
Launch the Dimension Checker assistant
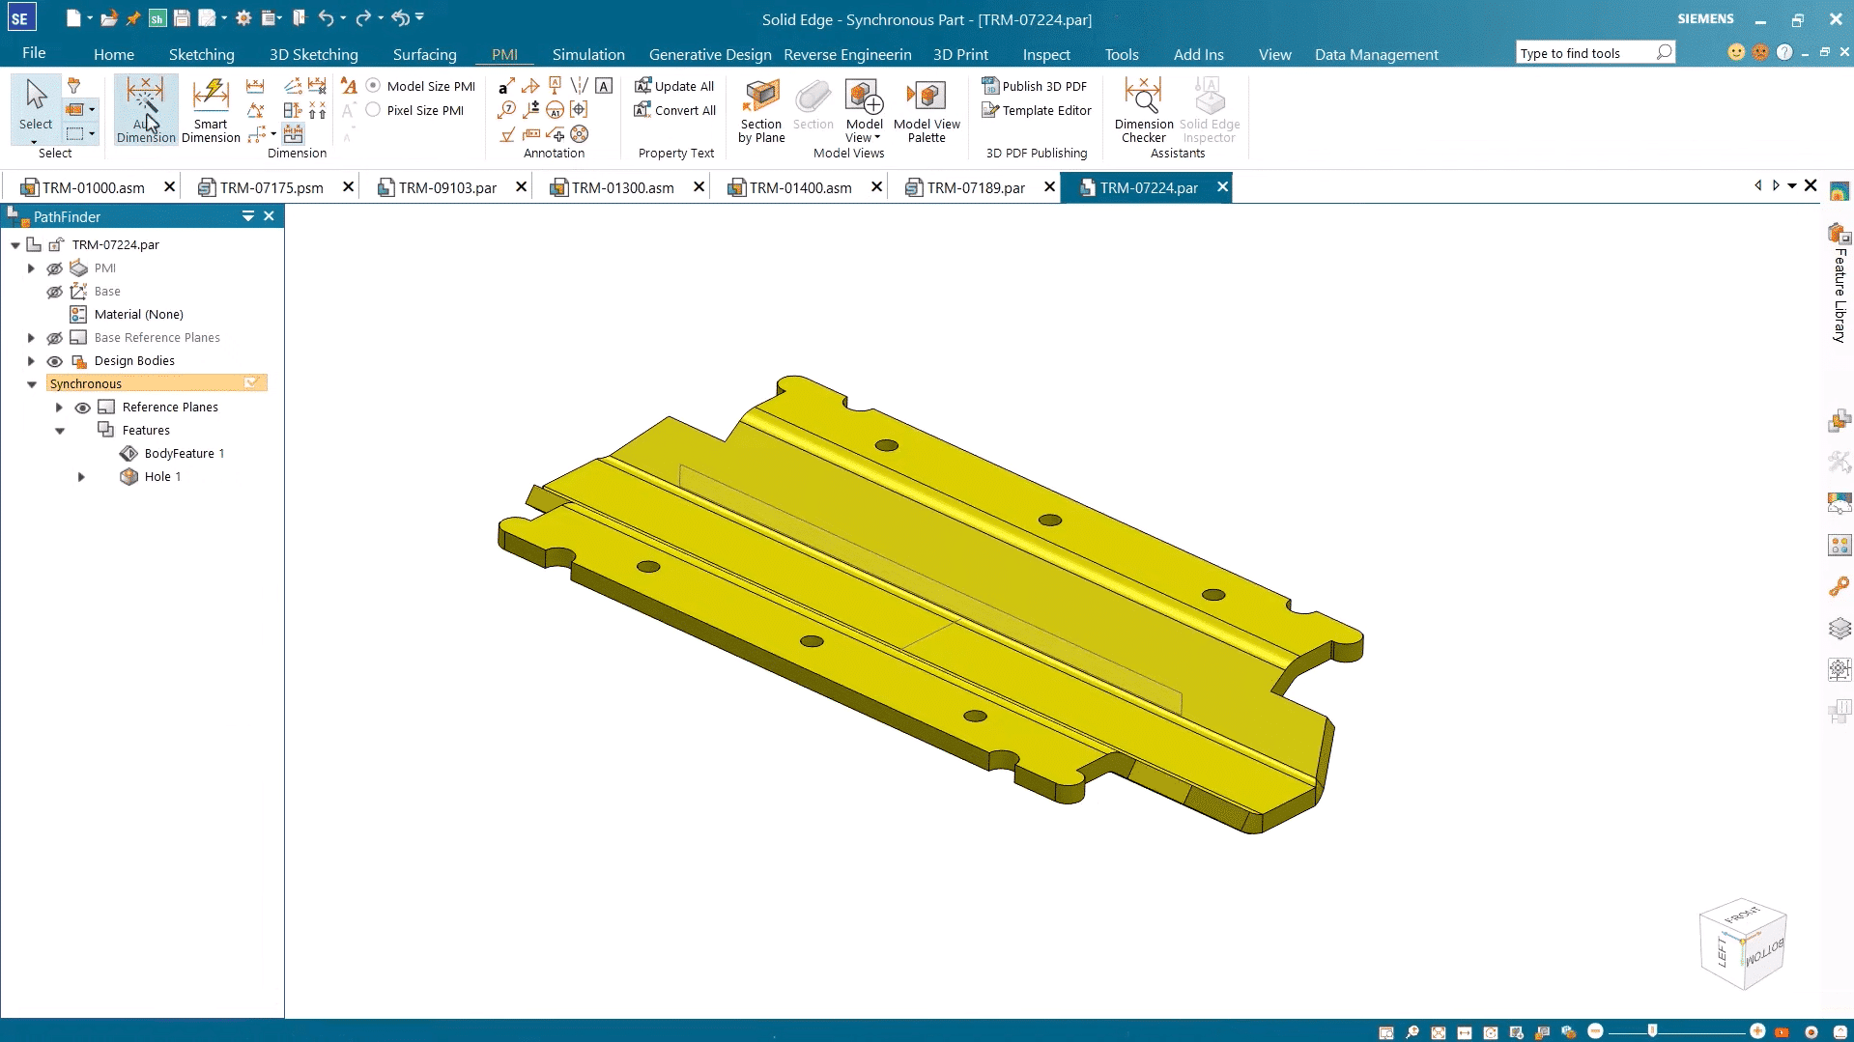point(1144,110)
